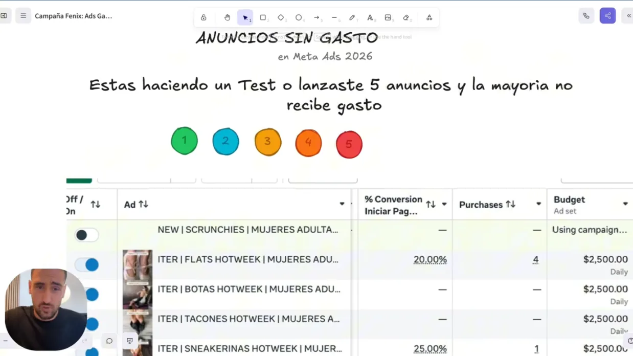Click $2,500.00 budget in FLATS row
Image resolution: width=633 pixels, height=356 pixels.
coord(605,259)
